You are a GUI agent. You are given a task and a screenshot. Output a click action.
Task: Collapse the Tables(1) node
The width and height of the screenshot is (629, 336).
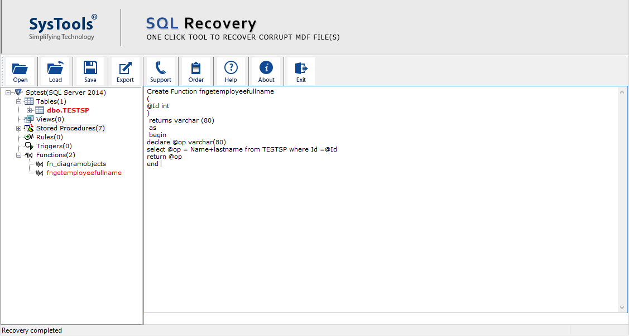[x=18, y=102]
